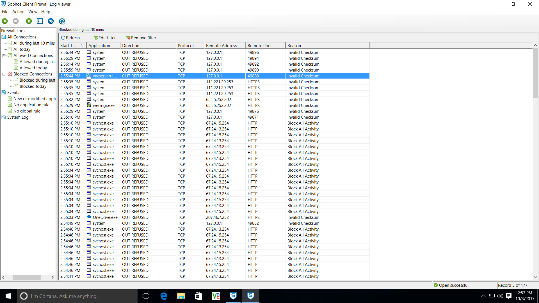Image resolution: width=539 pixels, height=303 pixels.
Task: Click the green Open successful status icon
Action: coord(436,285)
